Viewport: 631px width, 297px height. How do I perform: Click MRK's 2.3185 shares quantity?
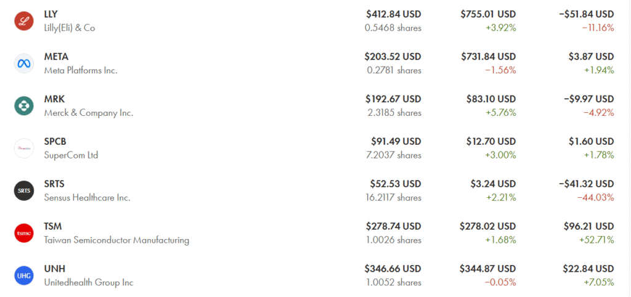click(x=394, y=113)
